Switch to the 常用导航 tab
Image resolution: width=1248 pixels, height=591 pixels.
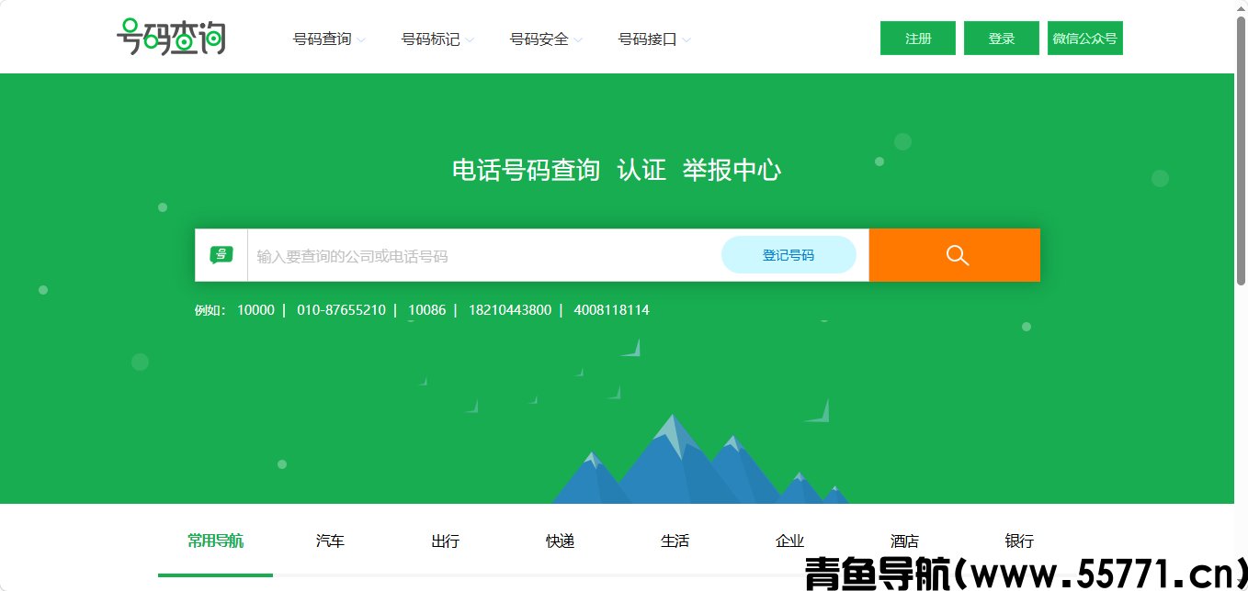pos(215,541)
